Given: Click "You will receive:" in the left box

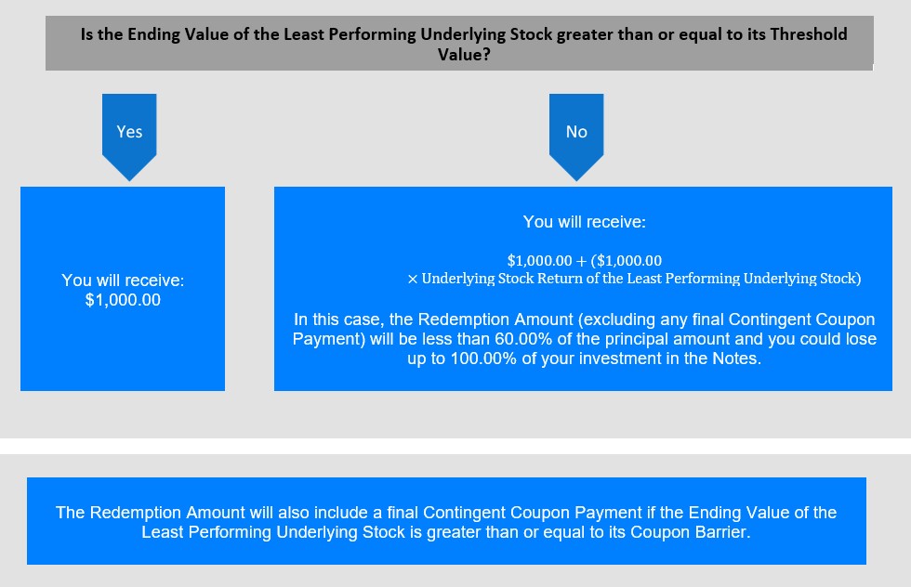Looking at the screenshot, I should coord(123,280).
